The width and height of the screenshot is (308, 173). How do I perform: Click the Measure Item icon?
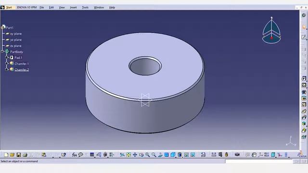pyautogui.click(x=220, y=155)
